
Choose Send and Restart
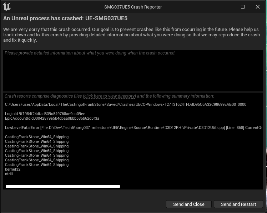[238, 204]
